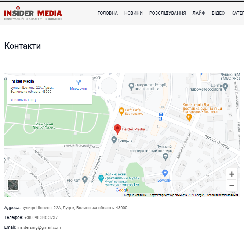Click the bus stop icon on map
This screenshot has width=244, height=231.
coord(160,116)
